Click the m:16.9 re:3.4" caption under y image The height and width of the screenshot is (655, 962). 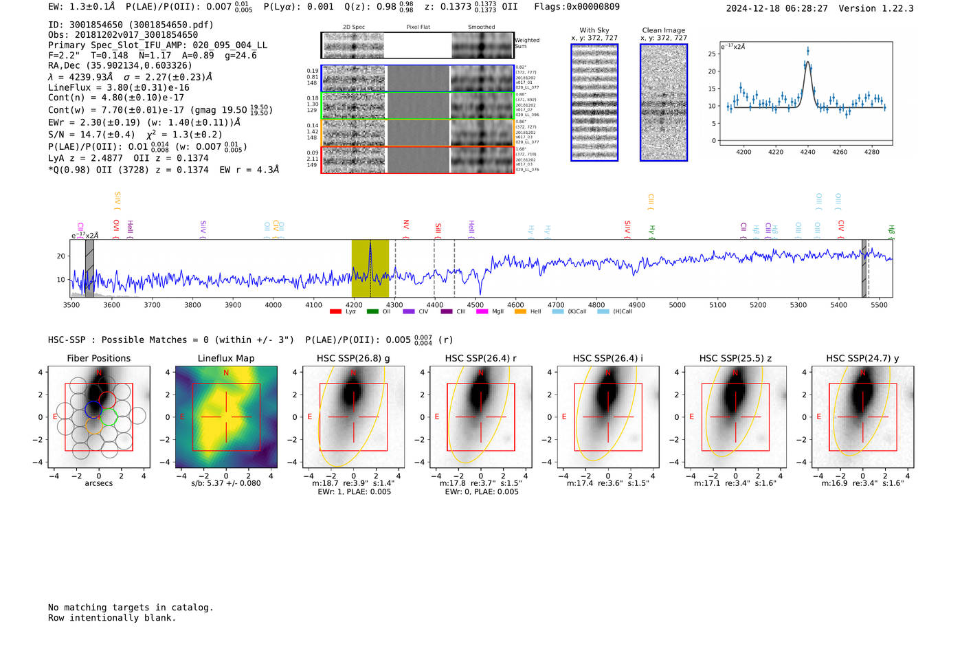863,483
